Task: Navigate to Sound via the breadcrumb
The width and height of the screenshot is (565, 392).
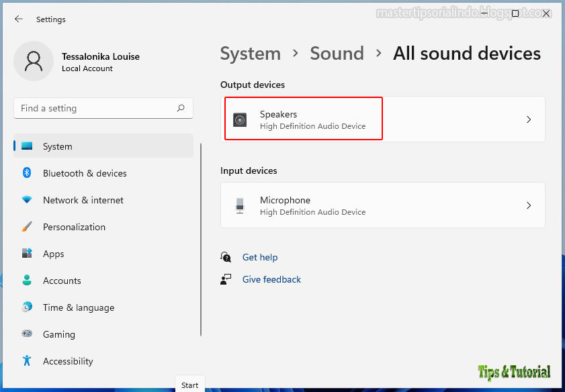Action: pyautogui.click(x=337, y=53)
